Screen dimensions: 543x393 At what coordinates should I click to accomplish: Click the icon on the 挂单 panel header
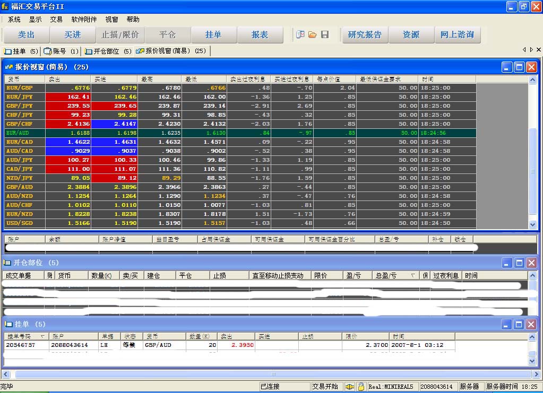point(10,324)
